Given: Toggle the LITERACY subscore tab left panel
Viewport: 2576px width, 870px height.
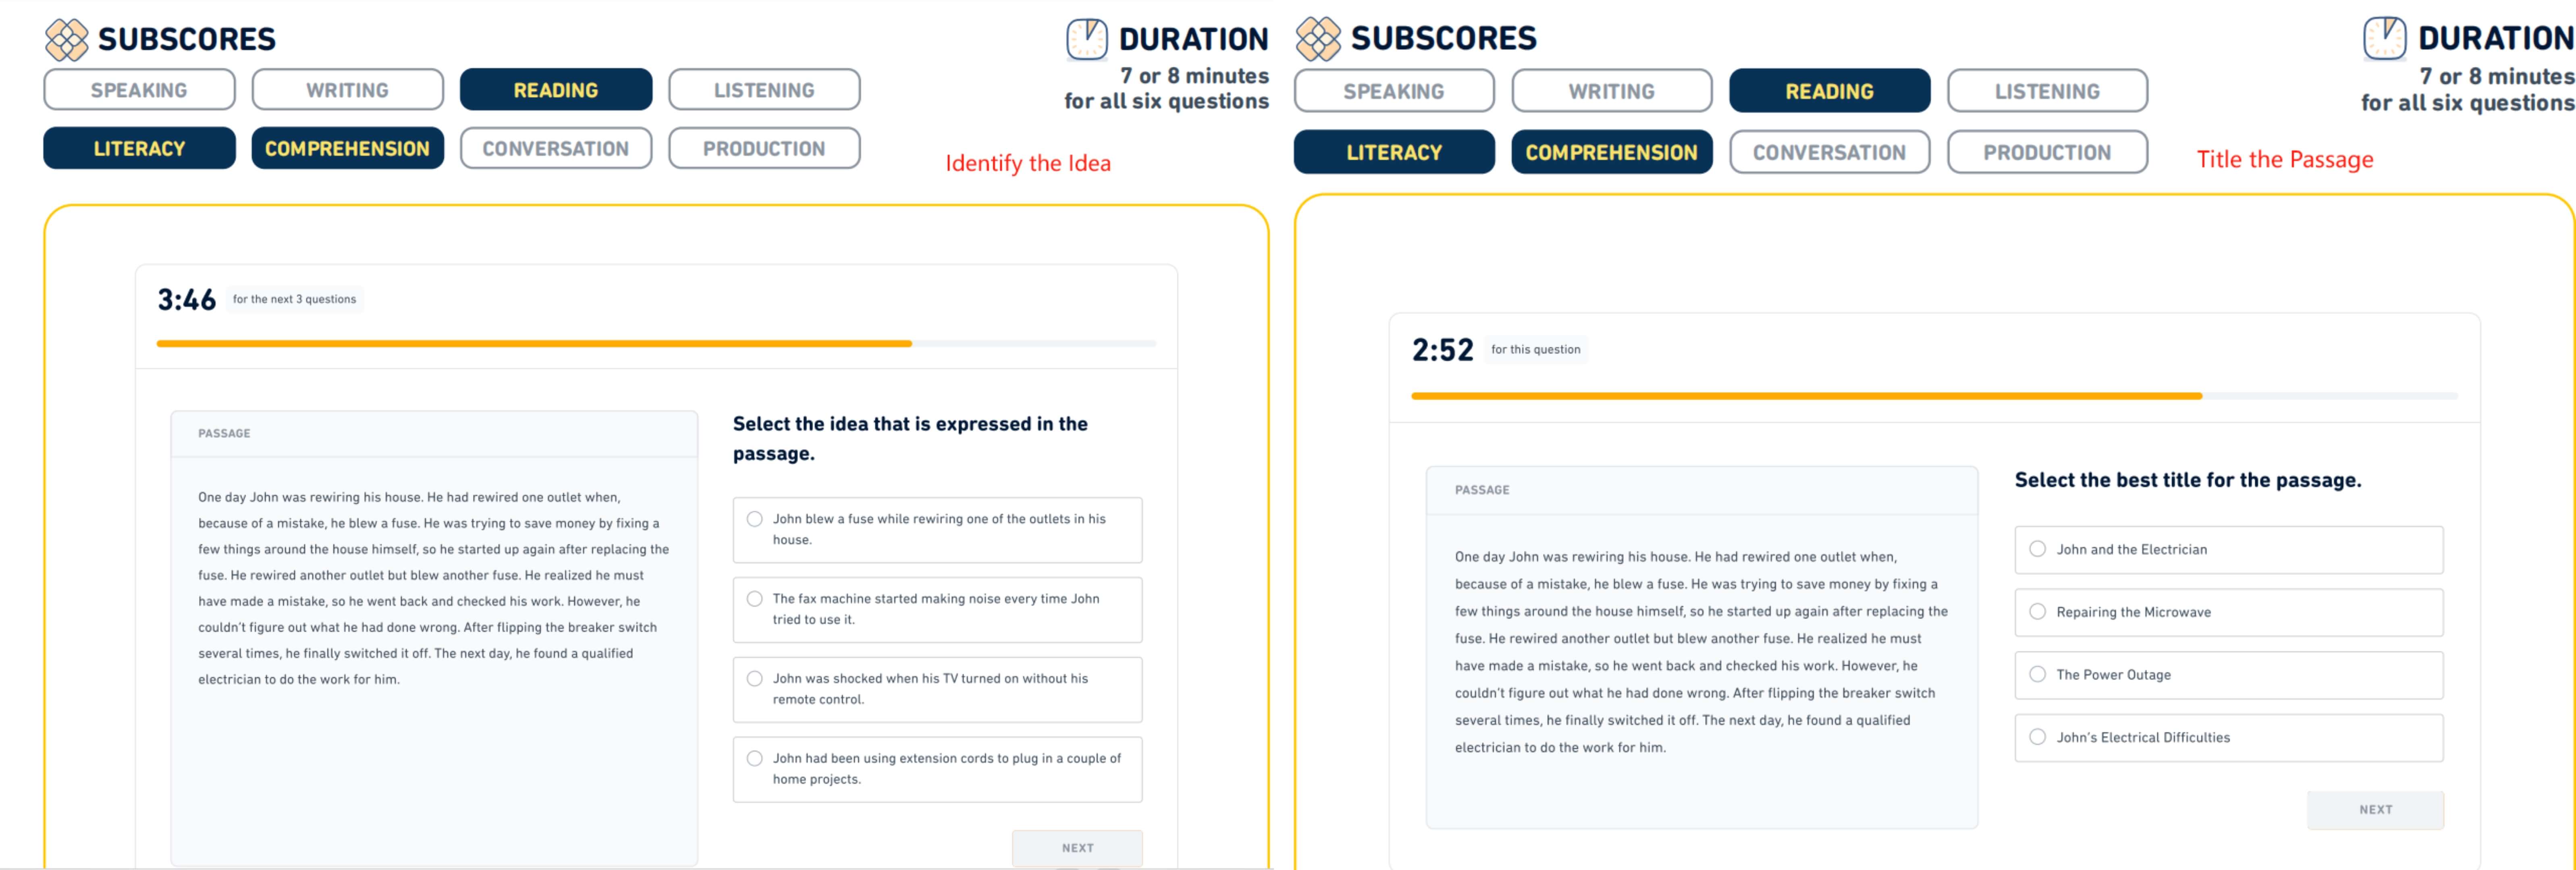Looking at the screenshot, I should [x=136, y=149].
